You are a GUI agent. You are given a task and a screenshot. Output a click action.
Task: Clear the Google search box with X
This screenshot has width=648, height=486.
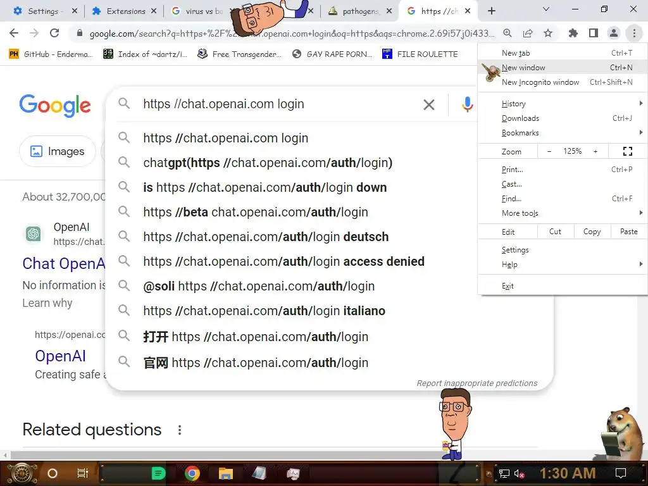429,104
